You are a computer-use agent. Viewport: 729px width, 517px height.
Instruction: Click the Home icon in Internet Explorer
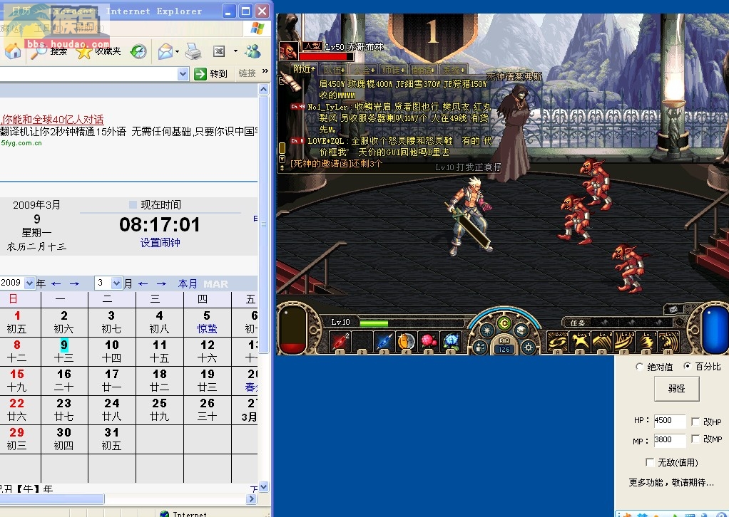[x=13, y=51]
